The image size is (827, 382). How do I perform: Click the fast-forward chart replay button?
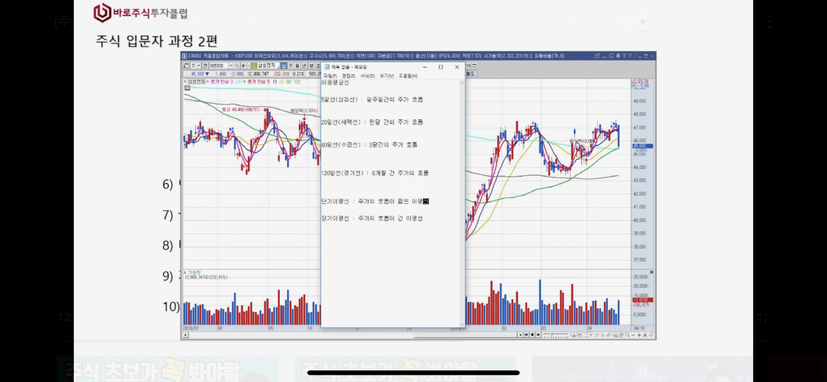tap(538, 335)
